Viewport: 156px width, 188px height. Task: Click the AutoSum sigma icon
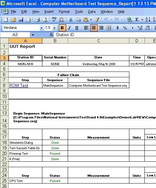137,20
